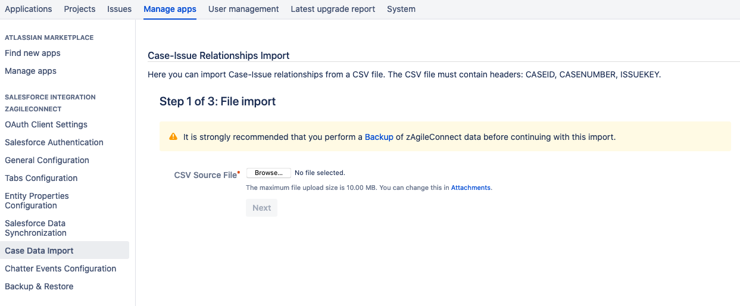Go to Salesforce Authentication
The width and height of the screenshot is (740, 306).
[x=54, y=142]
